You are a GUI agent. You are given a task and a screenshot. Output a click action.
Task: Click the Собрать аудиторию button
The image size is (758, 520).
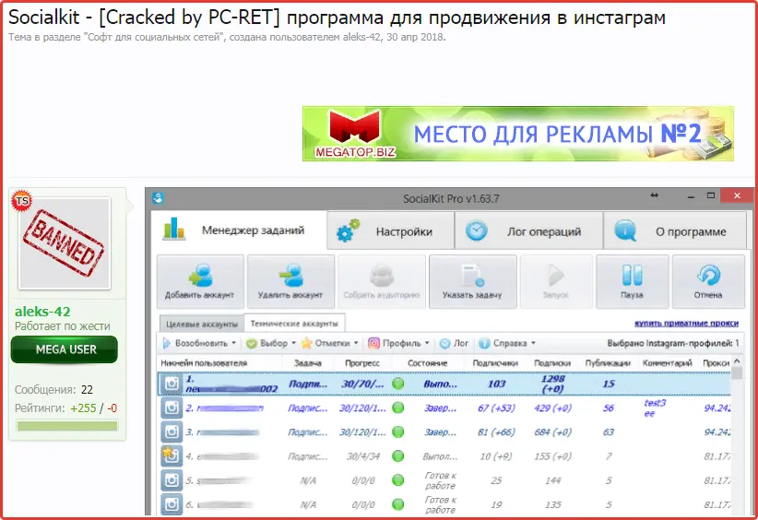382,282
